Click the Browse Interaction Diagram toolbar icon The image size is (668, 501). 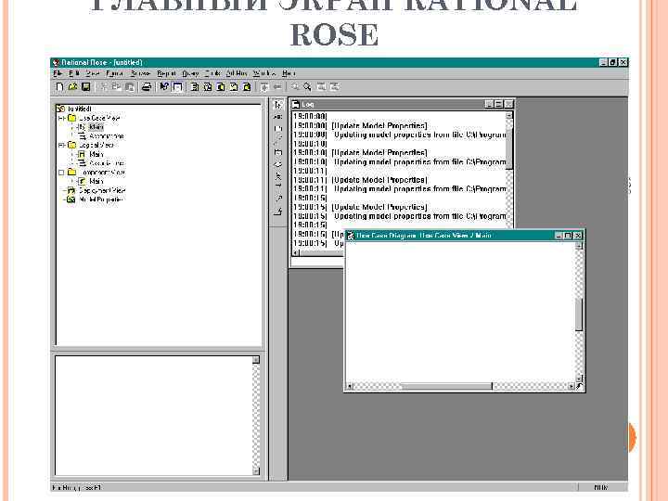(208, 87)
